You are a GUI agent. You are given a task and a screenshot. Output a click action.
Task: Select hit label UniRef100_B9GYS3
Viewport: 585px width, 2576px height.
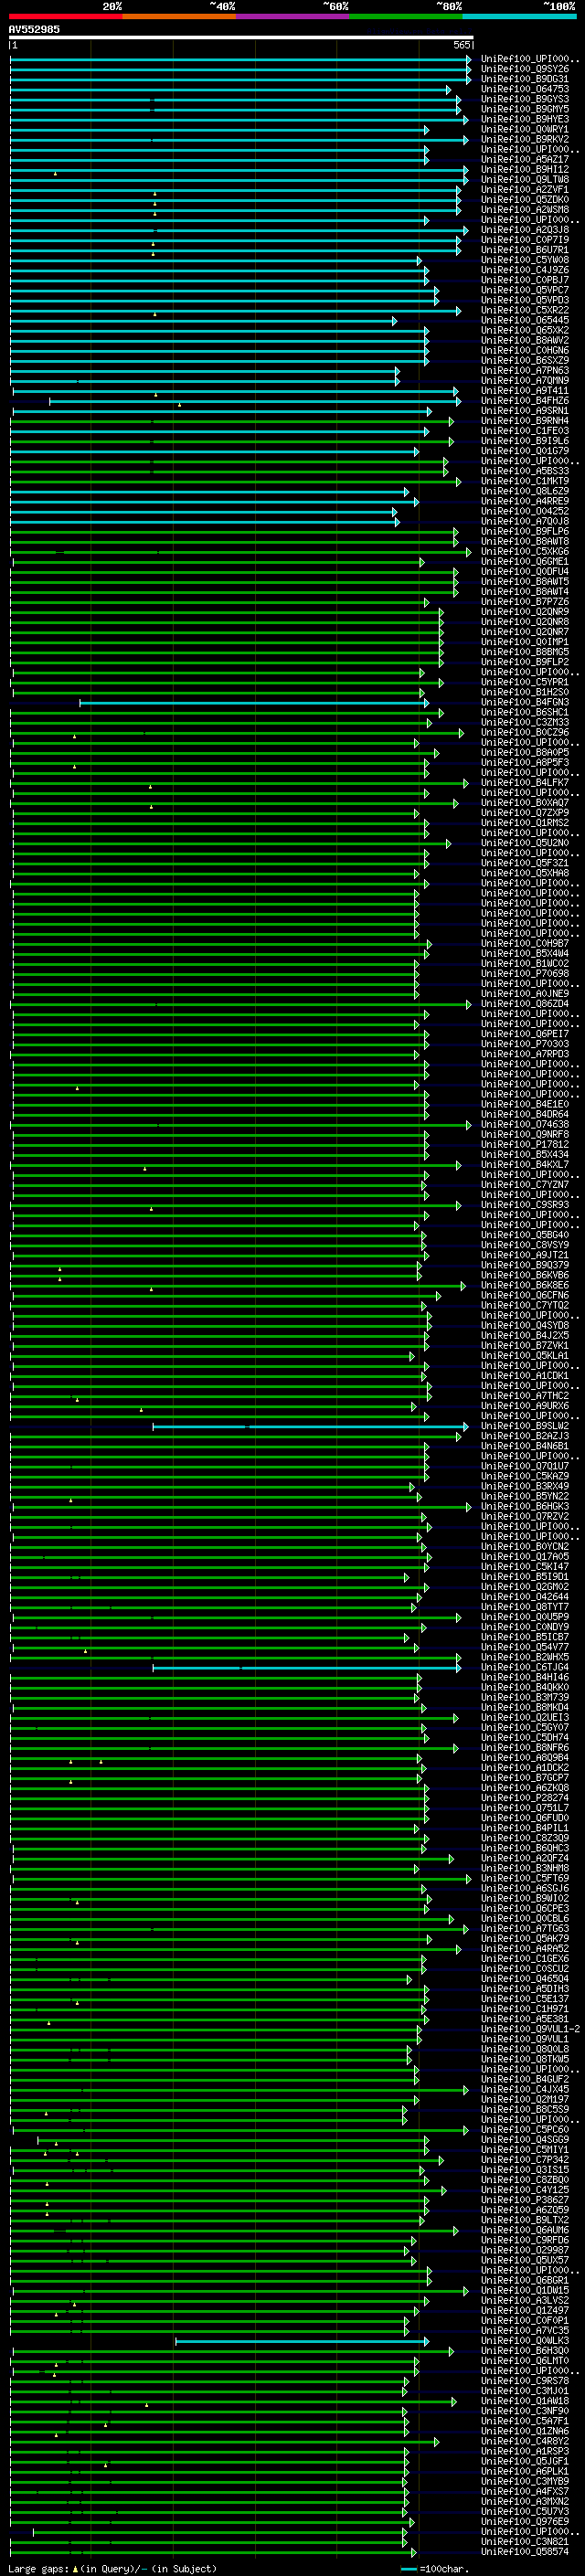coord(525,99)
